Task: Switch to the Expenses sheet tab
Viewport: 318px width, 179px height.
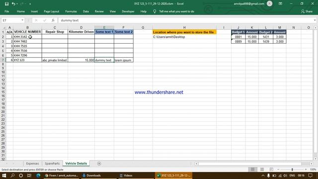Action: click(32, 164)
